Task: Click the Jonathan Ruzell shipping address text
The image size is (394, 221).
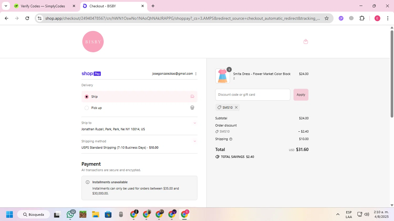Action: pos(113,129)
